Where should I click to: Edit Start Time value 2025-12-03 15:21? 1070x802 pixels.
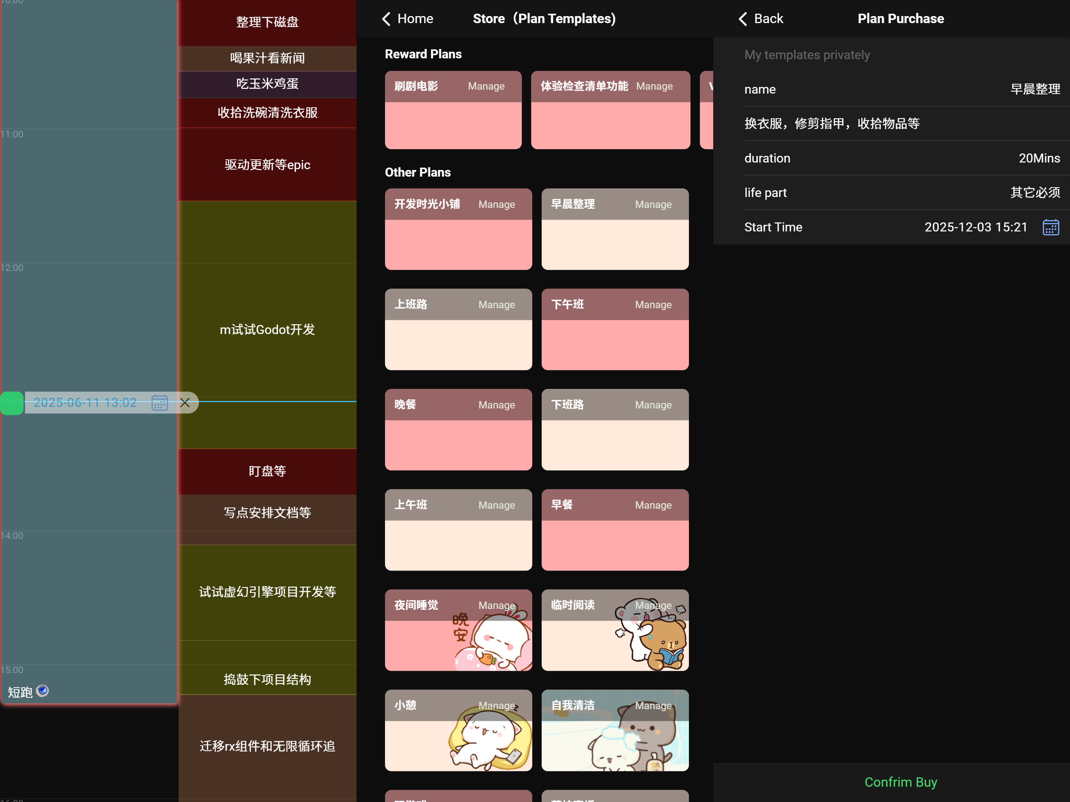coord(976,228)
